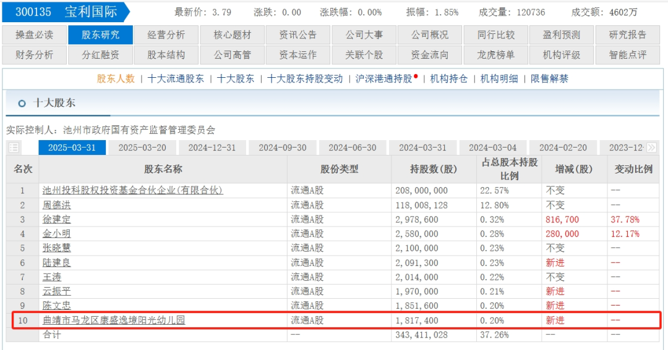Screen dimensions: 668x350
Task: Go to the 资金流向 tab
Action: click(x=430, y=55)
